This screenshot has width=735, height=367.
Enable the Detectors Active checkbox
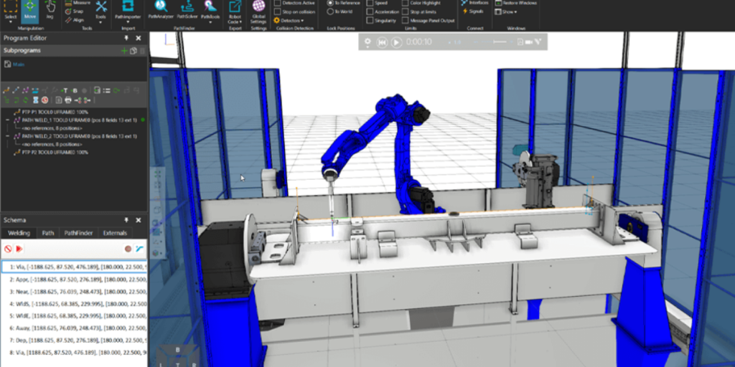(278, 3)
